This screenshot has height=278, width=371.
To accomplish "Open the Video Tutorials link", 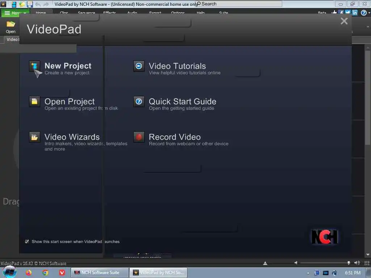I will point(177,66).
